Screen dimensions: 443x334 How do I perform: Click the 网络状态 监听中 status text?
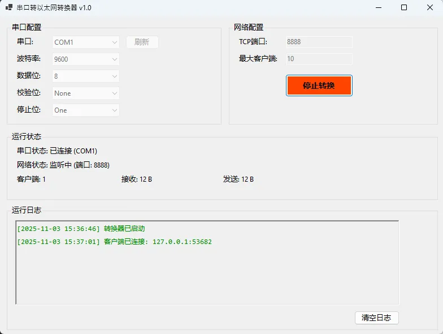pos(63,165)
